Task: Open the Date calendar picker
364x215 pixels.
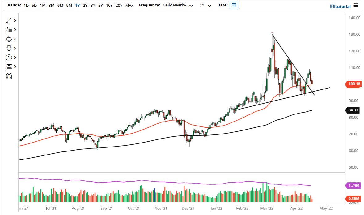Action: [x=233, y=5]
